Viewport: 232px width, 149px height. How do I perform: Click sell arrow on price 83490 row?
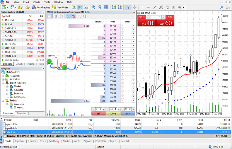click(x=122, y=26)
